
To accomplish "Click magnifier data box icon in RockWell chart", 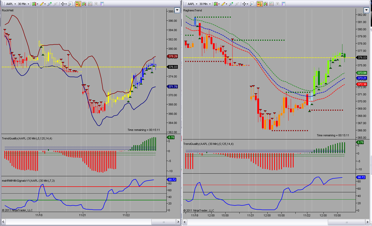I will click(x=70, y=4).
